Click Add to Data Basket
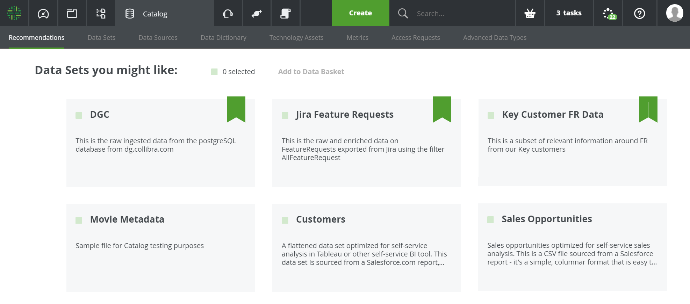This screenshot has height=304, width=690. [x=311, y=72]
